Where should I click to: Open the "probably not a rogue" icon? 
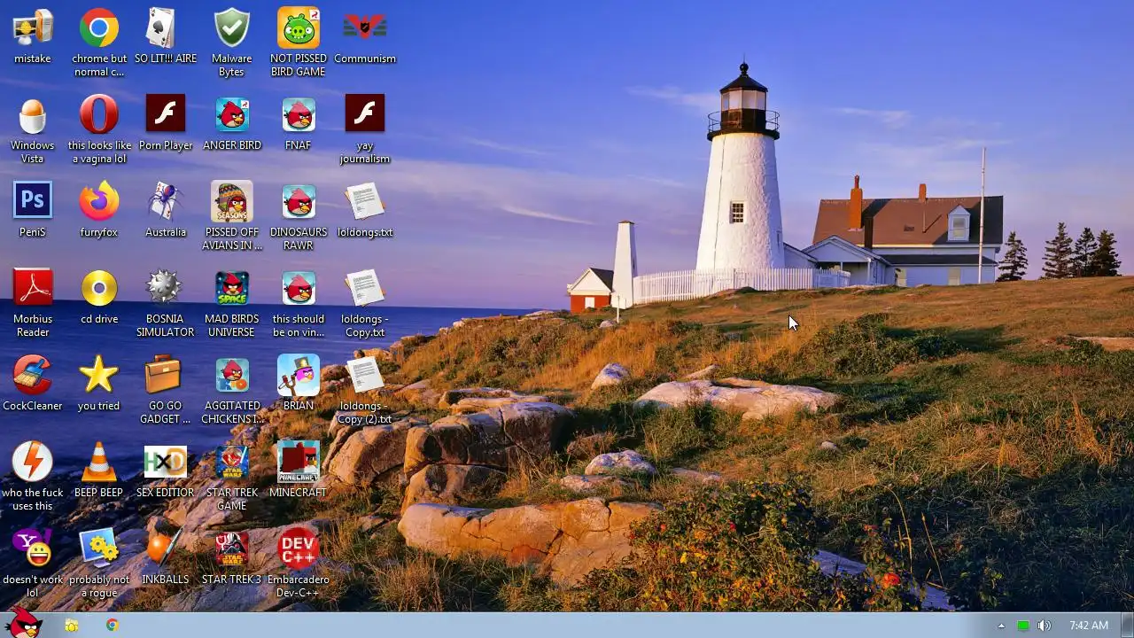(99, 549)
